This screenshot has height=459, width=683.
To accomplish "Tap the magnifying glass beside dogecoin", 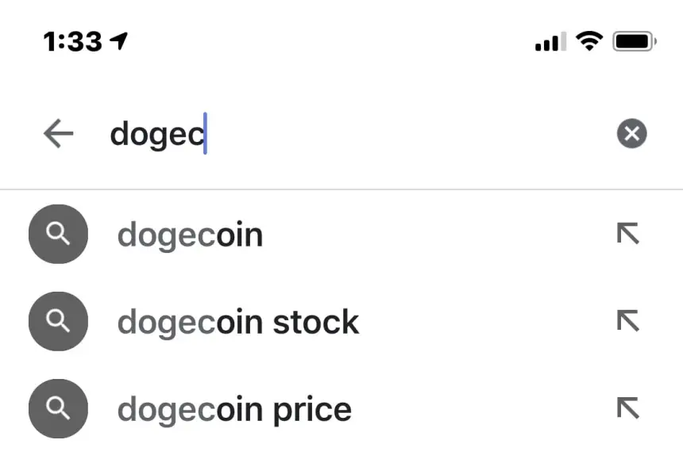I will coord(57,234).
